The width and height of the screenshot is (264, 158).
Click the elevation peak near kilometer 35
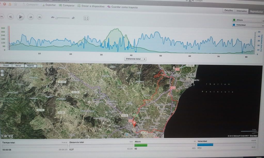pos(116,29)
